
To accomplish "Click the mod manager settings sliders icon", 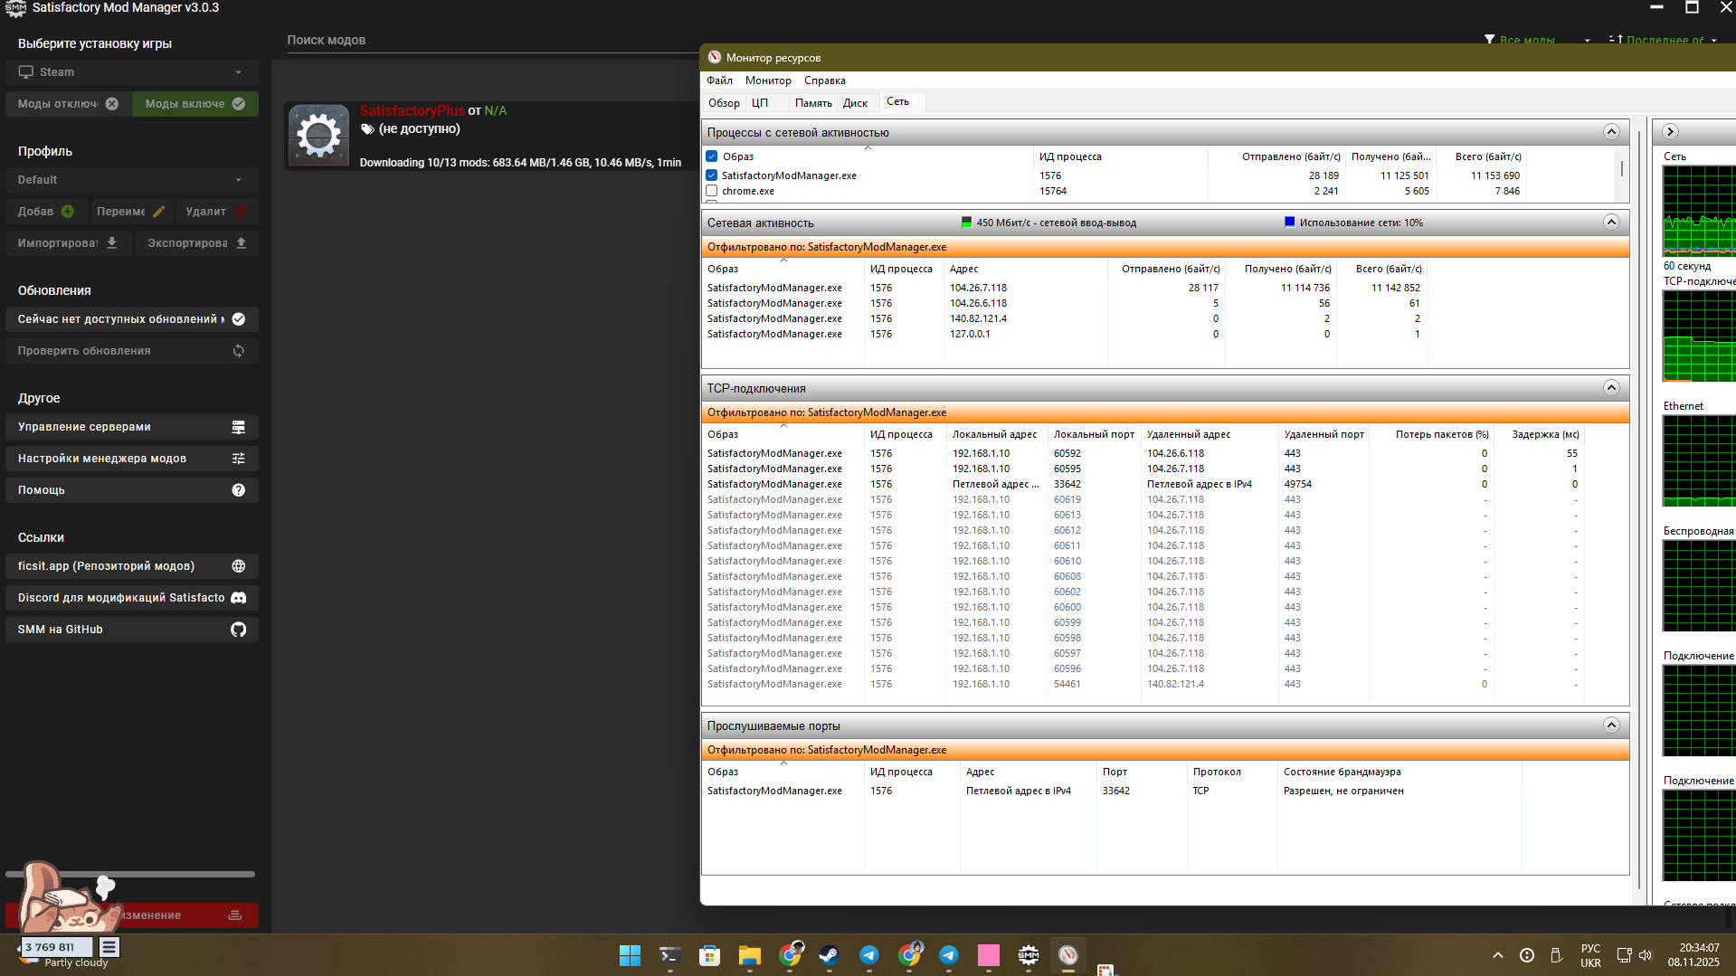I will [238, 459].
